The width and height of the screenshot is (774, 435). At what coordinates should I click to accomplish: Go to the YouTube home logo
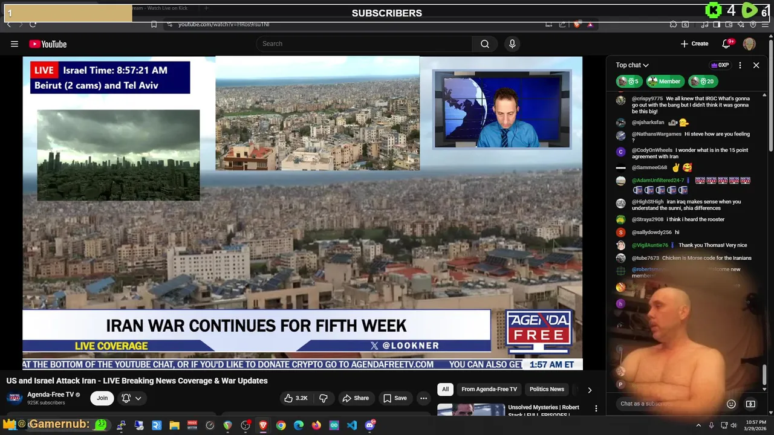coord(48,44)
